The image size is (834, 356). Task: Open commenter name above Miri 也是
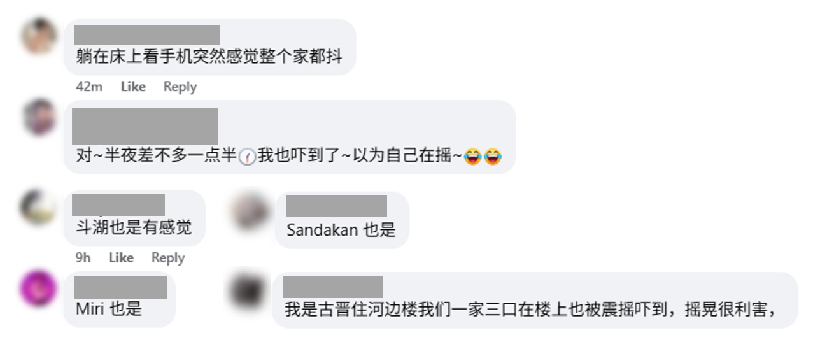[120, 288]
